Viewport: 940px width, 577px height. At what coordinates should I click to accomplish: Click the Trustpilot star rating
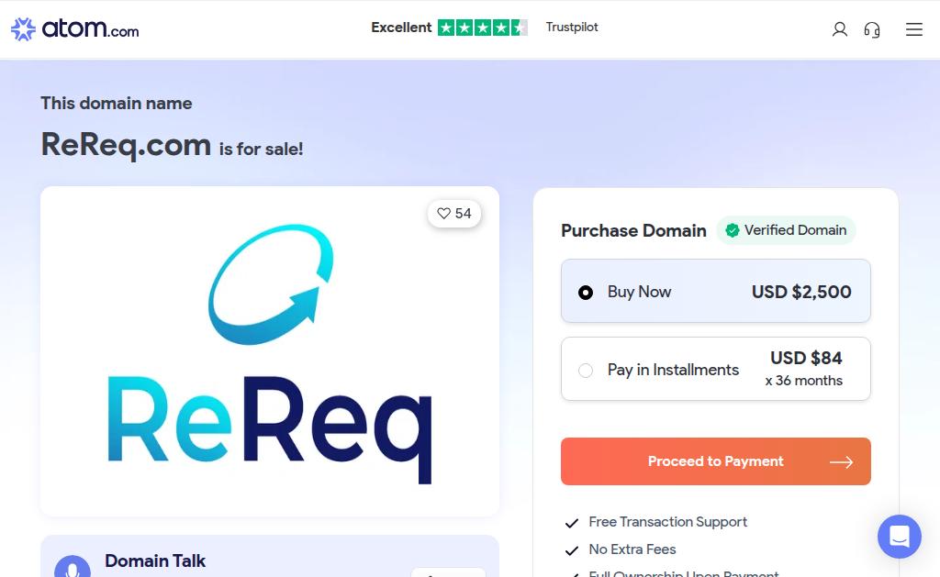[x=483, y=28]
